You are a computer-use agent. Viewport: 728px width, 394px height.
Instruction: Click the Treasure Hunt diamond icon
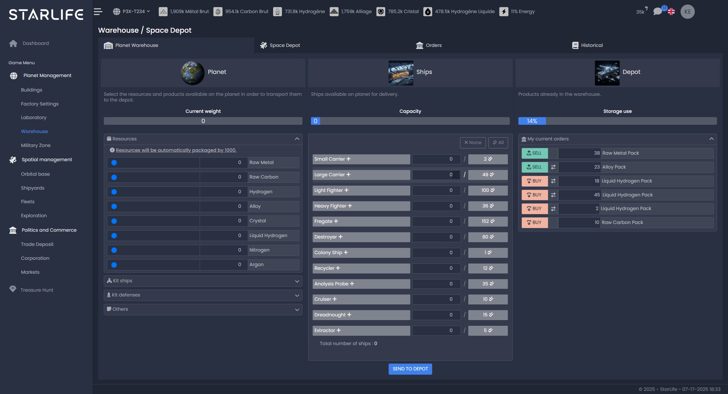pos(13,289)
